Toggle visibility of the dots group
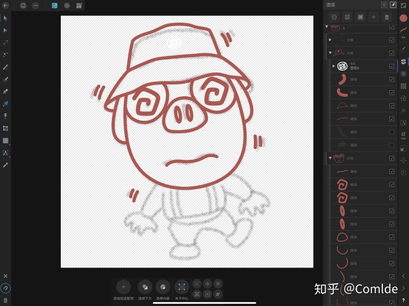The width and height of the screenshot is (409, 306). pos(391,40)
